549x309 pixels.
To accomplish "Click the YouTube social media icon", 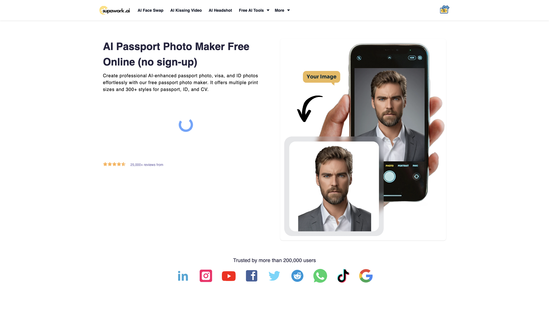I will 228,276.
